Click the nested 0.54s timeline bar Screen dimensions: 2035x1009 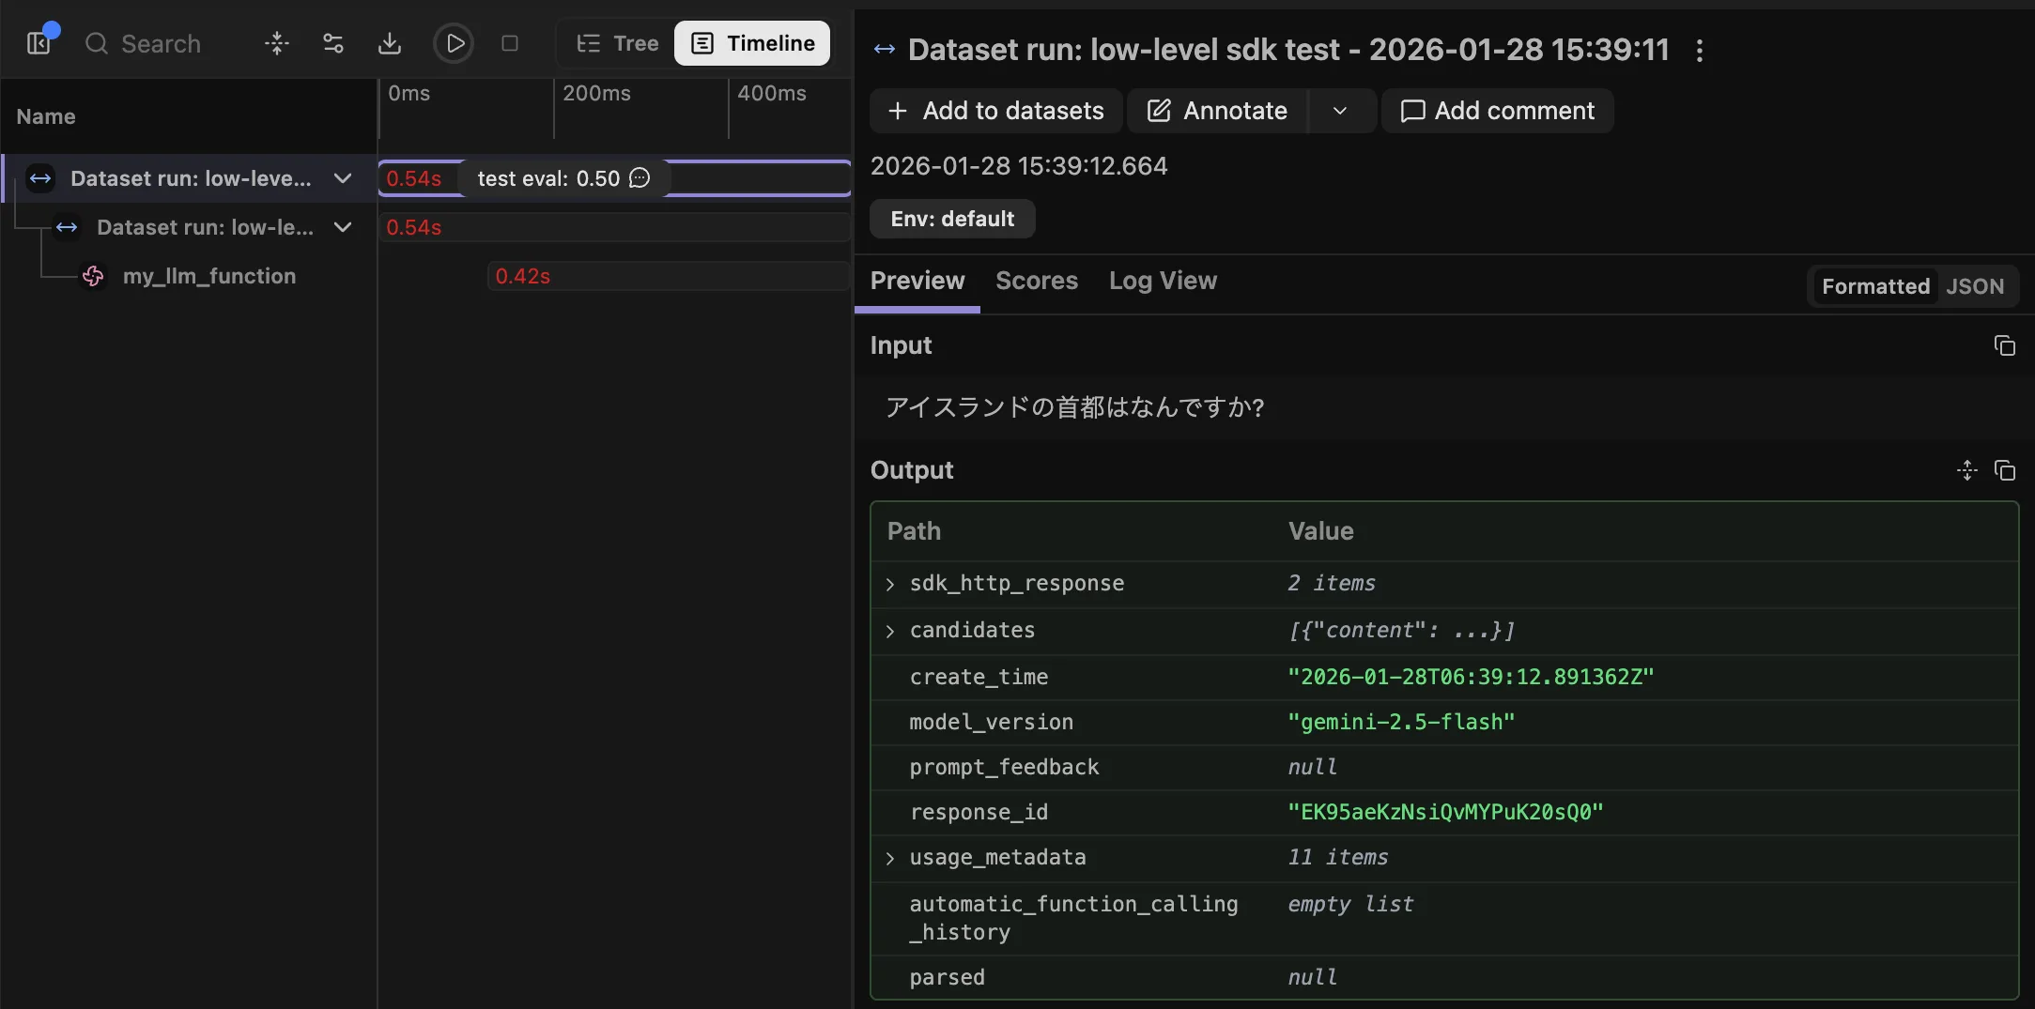coord(614,227)
